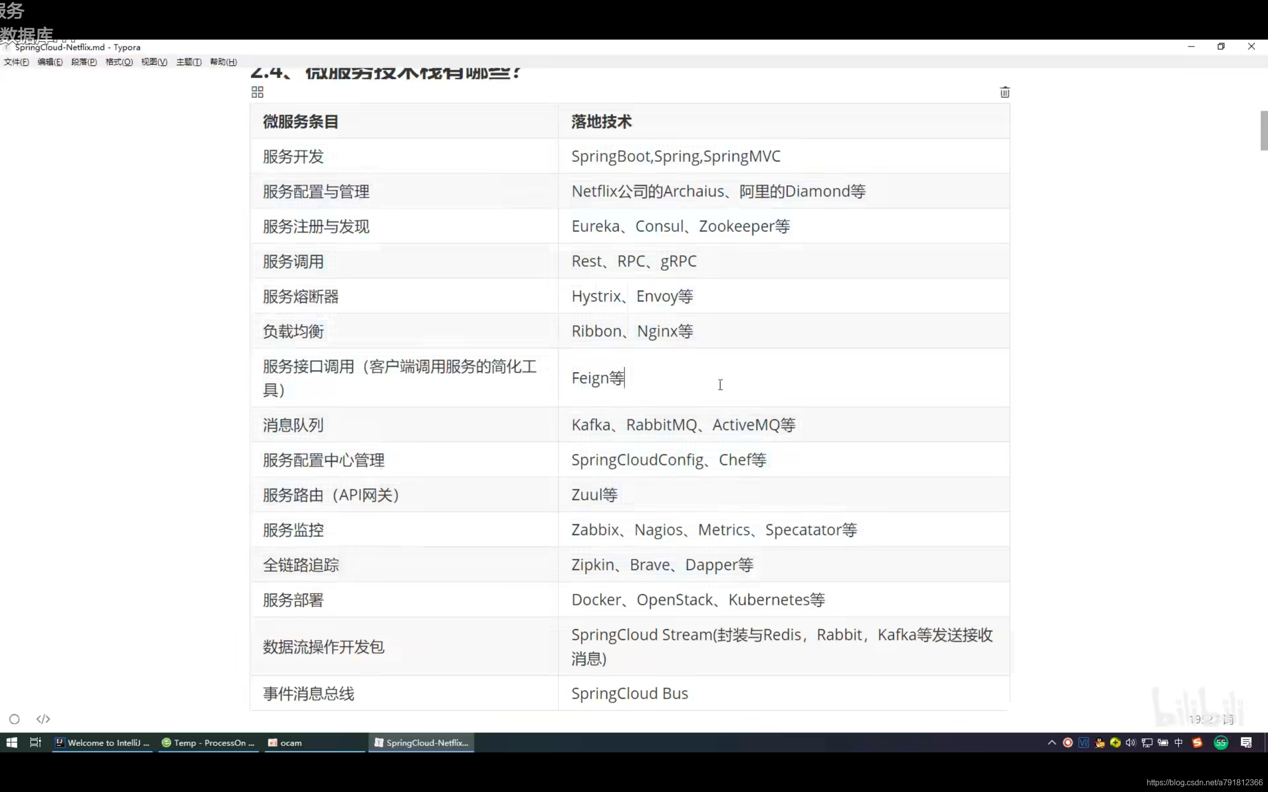The height and width of the screenshot is (792, 1268).
Task: Click the 服务熔断器 cell
Action: tap(404, 296)
